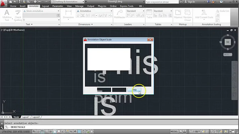The width and height of the screenshot is (239, 134).
Task: Click the Help question mark icon
Action: [x=221, y=2]
